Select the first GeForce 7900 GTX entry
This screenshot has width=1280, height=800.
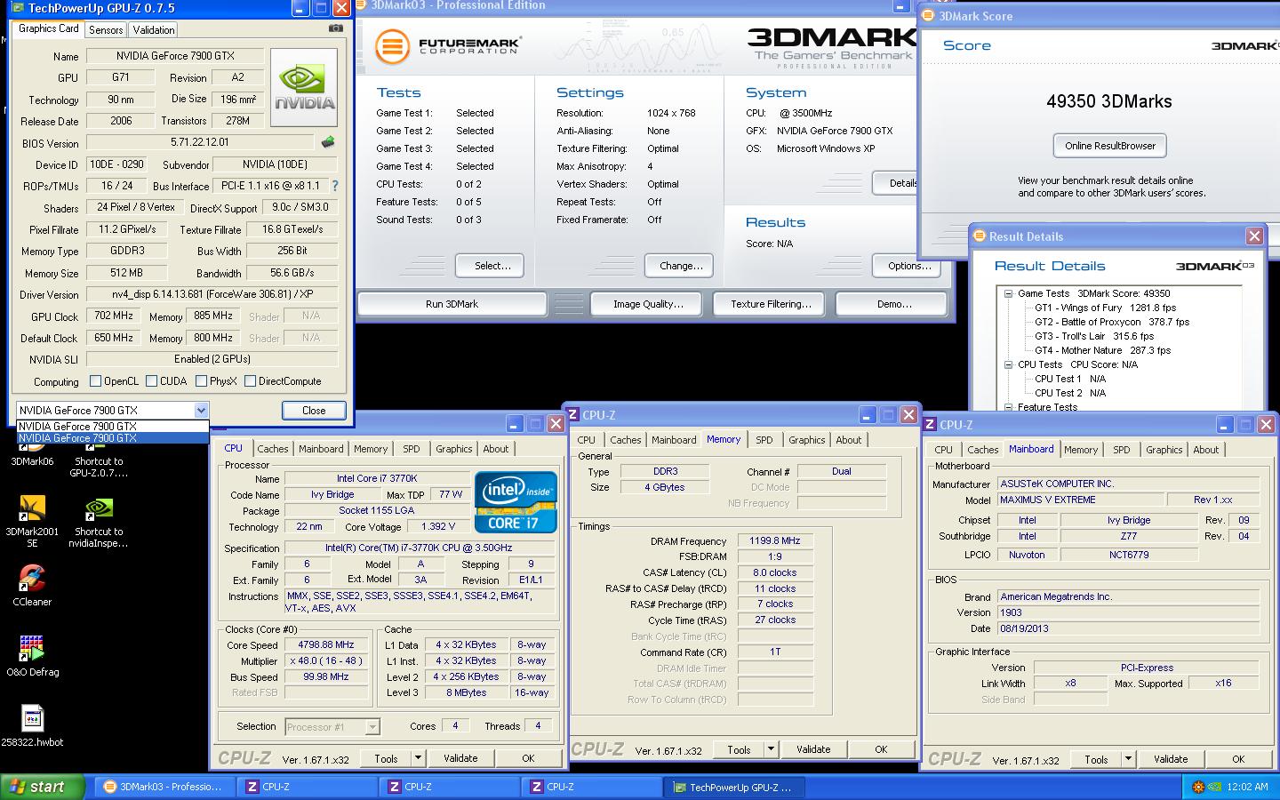click(113, 427)
